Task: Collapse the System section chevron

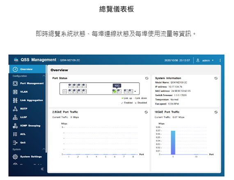Action: (44, 149)
